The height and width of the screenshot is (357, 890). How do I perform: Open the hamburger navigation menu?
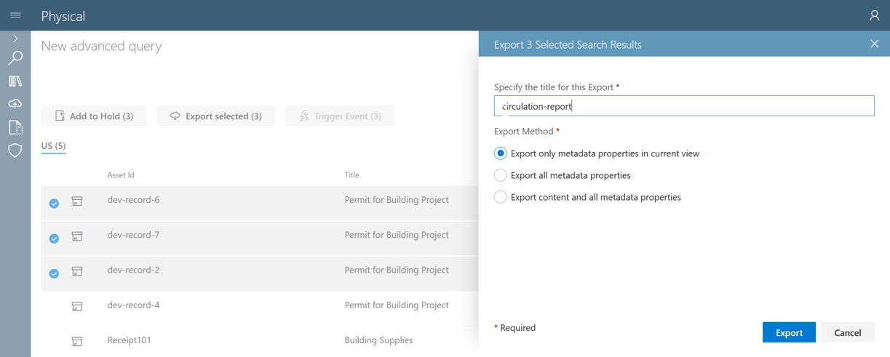(15, 15)
